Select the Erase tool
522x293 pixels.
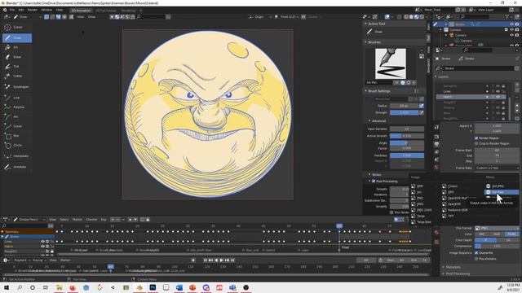tap(16, 57)
